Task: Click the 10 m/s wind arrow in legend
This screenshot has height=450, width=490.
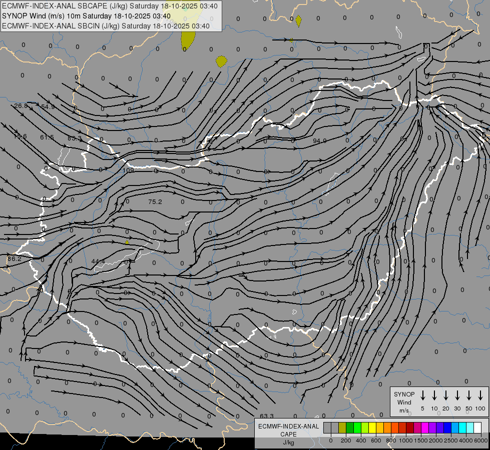Action: click(434, 395)
